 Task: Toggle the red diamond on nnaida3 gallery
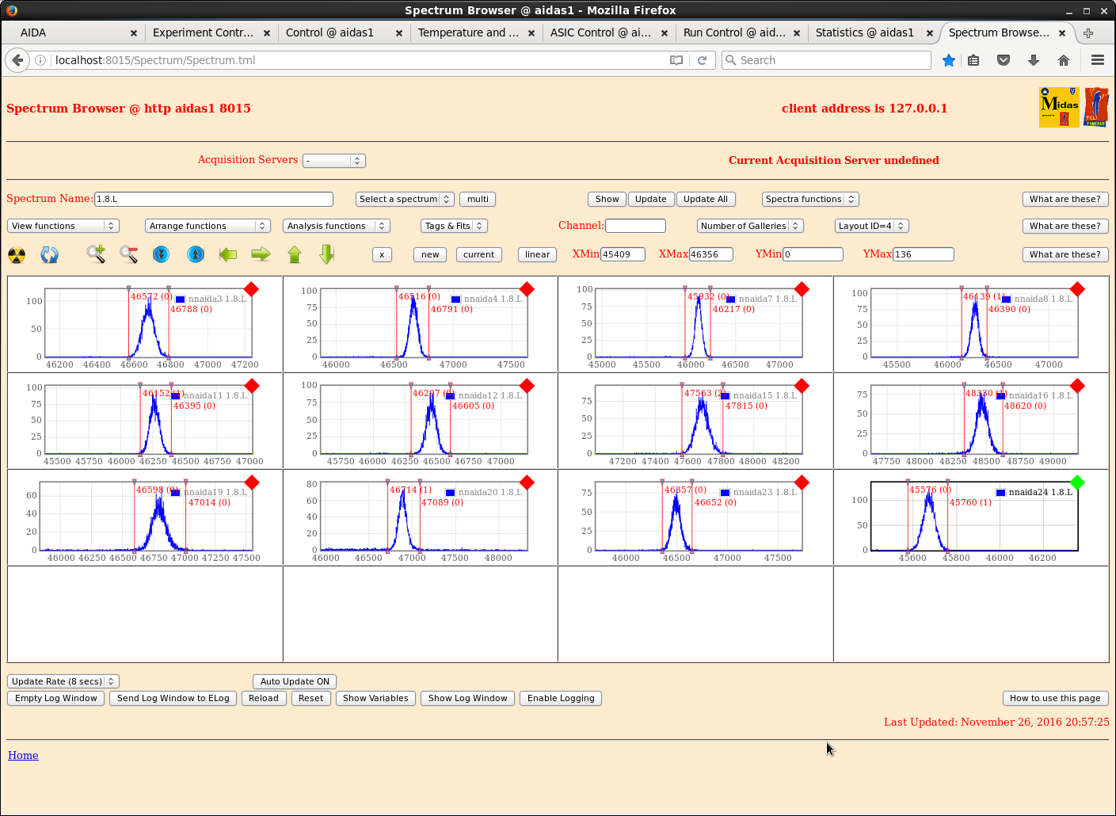click(252, 289)
